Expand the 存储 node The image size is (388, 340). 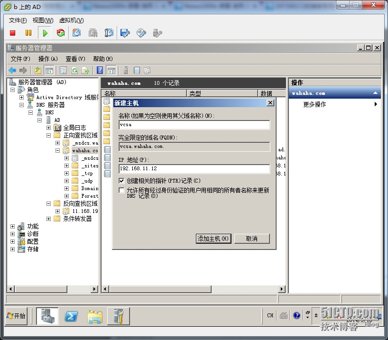[13, 249]
